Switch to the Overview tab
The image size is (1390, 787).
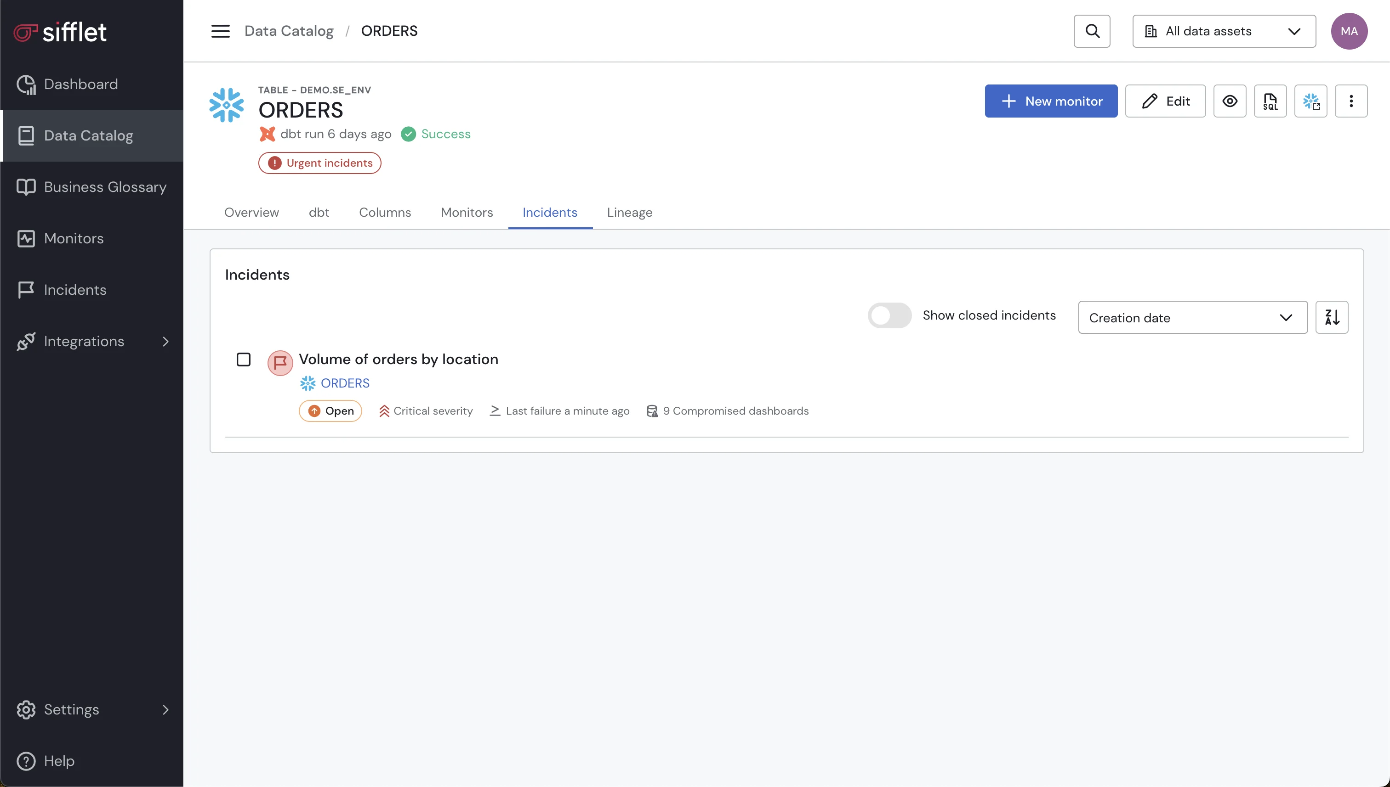251,213
